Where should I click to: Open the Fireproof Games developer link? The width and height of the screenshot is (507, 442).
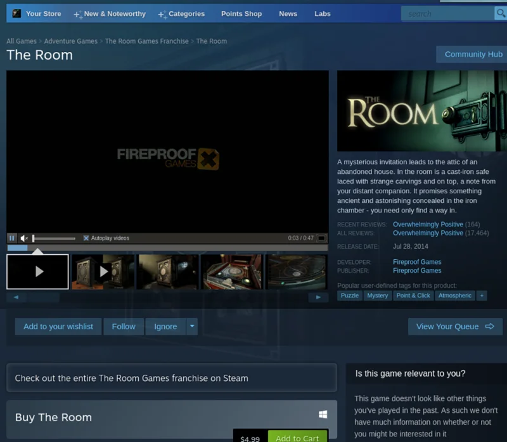tap(417, 262)
